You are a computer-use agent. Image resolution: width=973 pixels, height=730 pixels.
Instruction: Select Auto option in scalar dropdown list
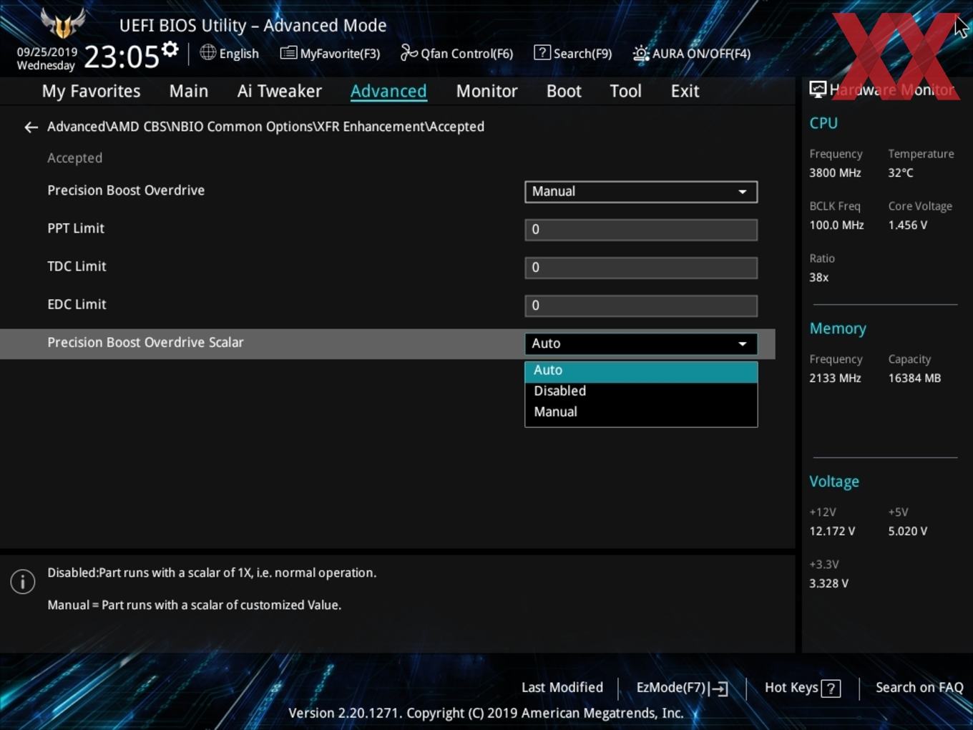click(x=641, y=371)
